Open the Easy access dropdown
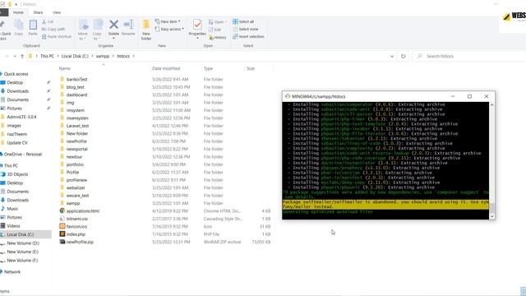The height and width of the screenshot is (296, 526). coord(169,30)
